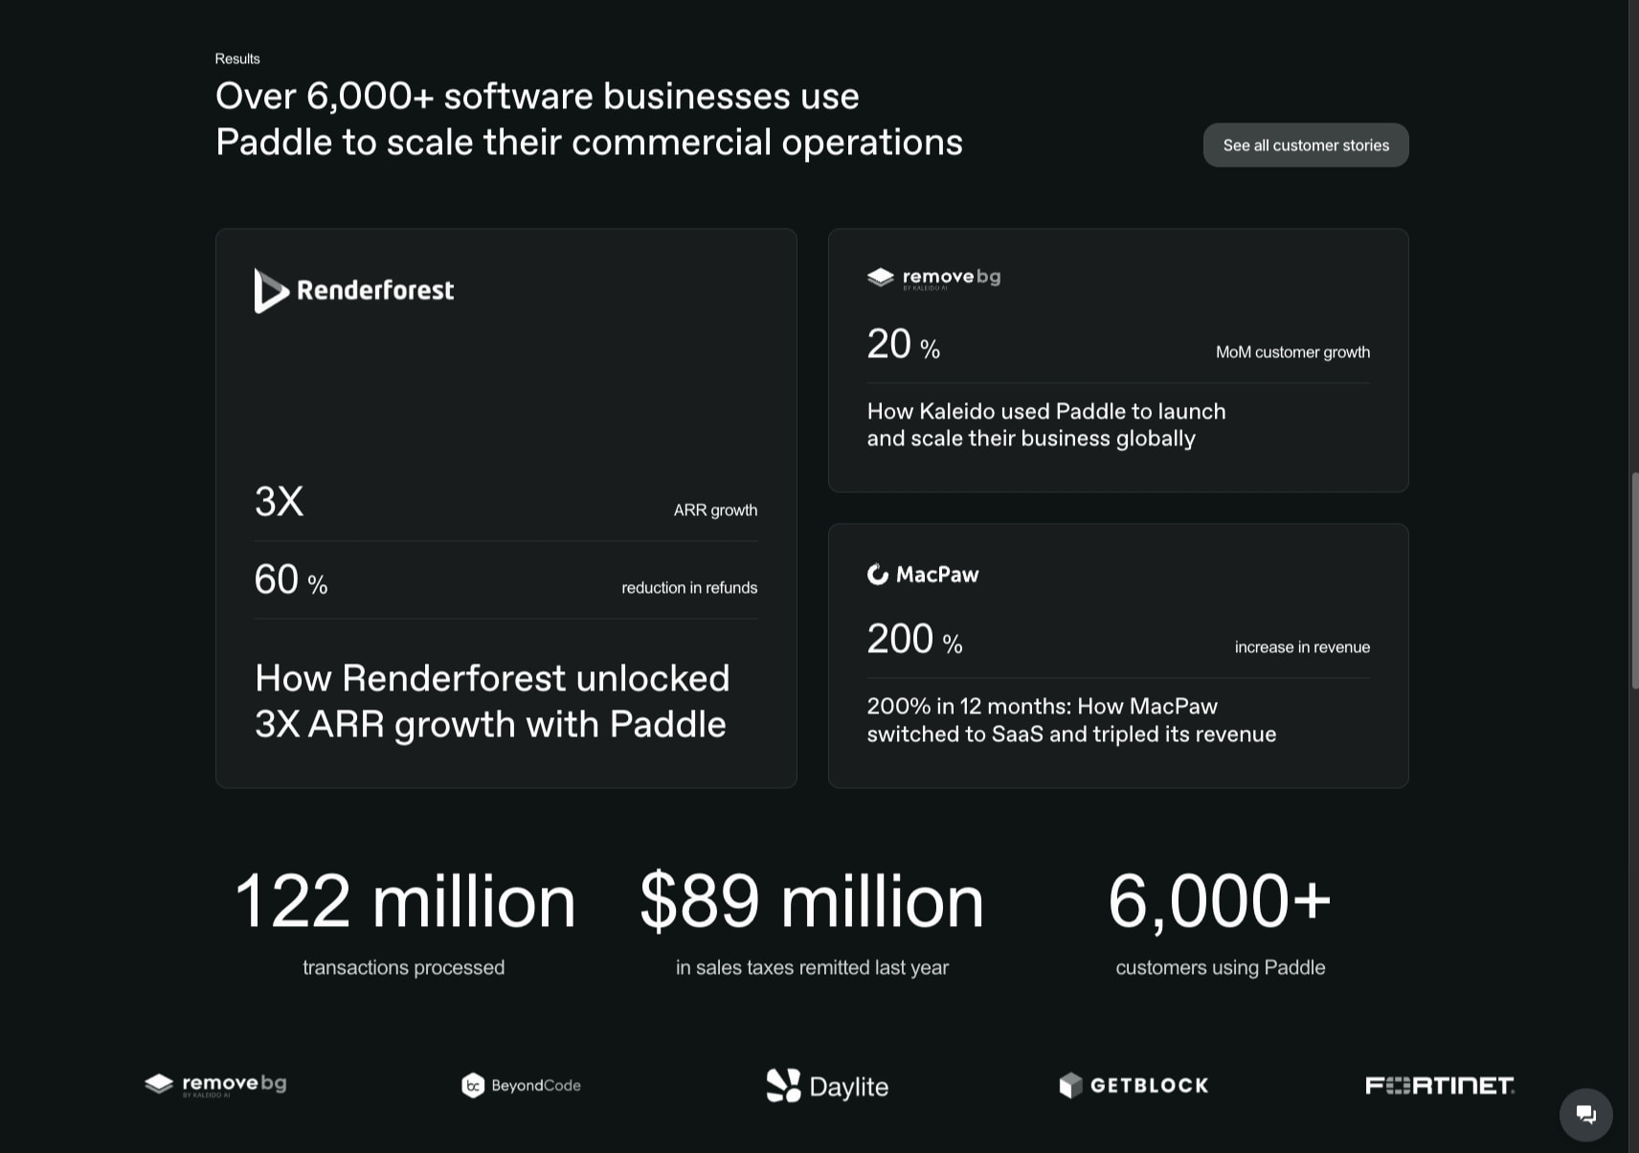The width and height of the screenshot is (1639, 1153).
Task: Click the 'increase in revenue' label
Action: pos(1302,647)
